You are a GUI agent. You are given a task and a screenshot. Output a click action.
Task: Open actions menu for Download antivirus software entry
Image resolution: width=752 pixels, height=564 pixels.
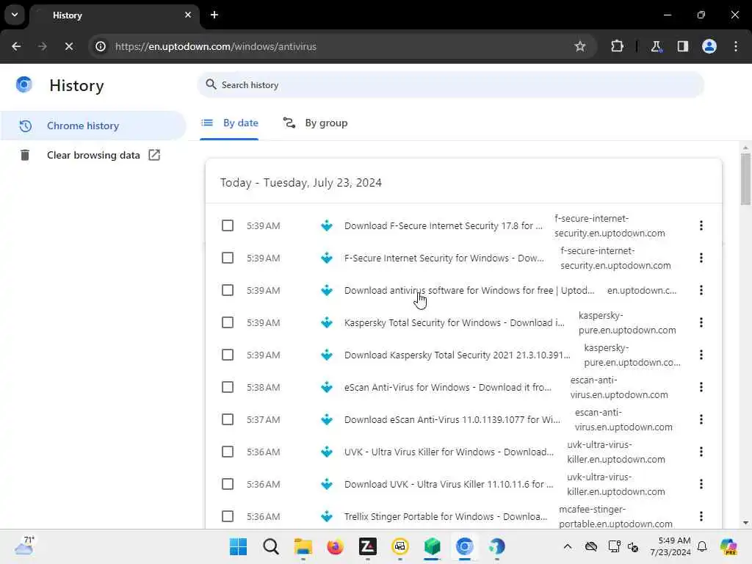(x=701, y=290)
